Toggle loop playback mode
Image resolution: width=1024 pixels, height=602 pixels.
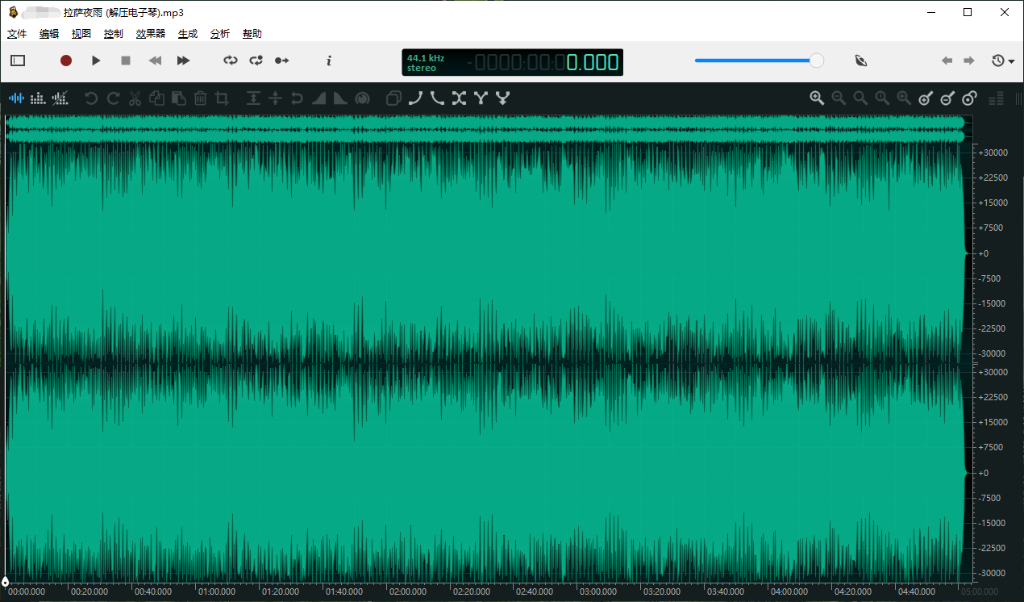coord(231,61)
